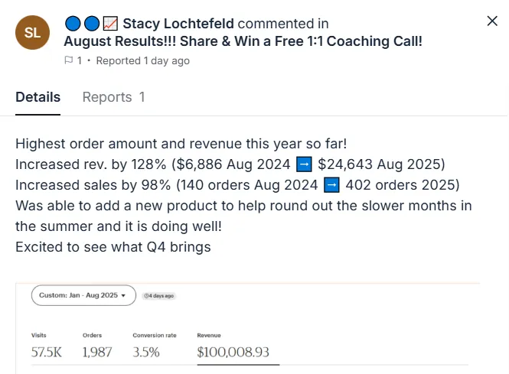Select the Conversion rate metric

pyautogui.click(x=155, y=346)
